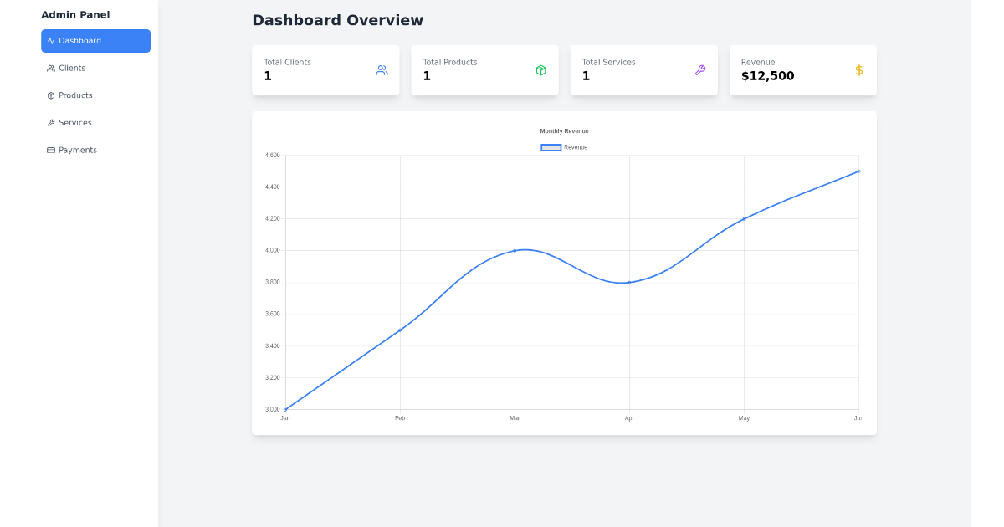Click the Monthly Revenue chart title
Image resolution: width=1004 pixels, height=527 pixels.
[565, 130]
